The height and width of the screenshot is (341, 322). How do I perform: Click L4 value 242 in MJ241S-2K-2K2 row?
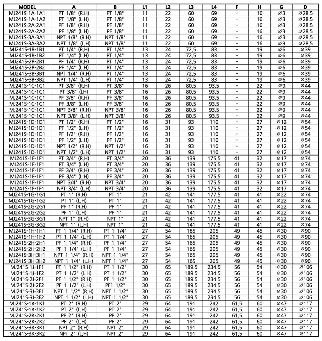pyautogui.click(x=214, y=322)
